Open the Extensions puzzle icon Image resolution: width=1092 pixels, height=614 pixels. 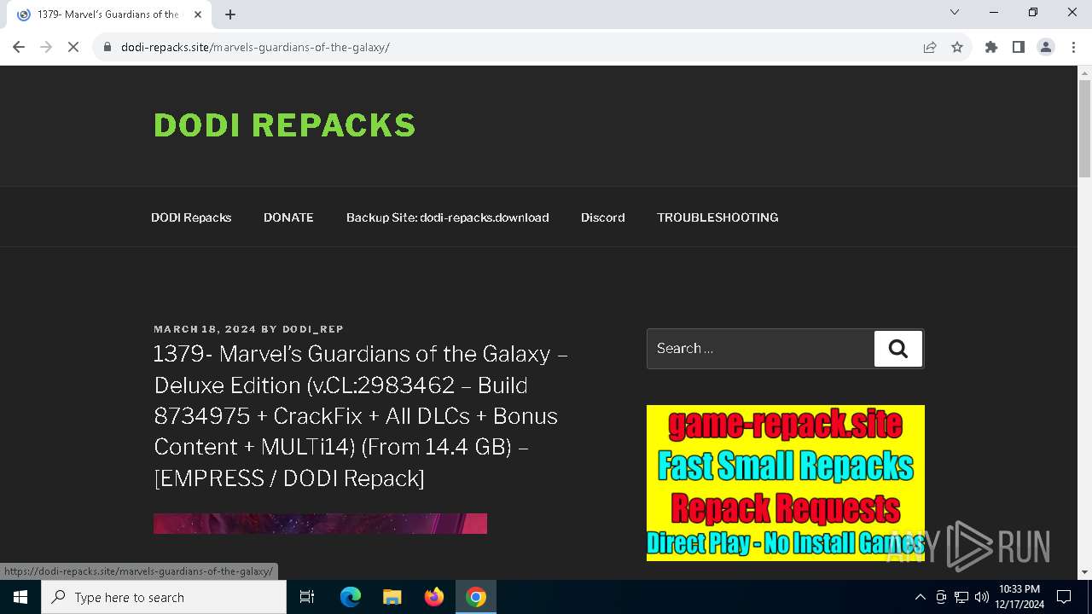tap(991, 47)
